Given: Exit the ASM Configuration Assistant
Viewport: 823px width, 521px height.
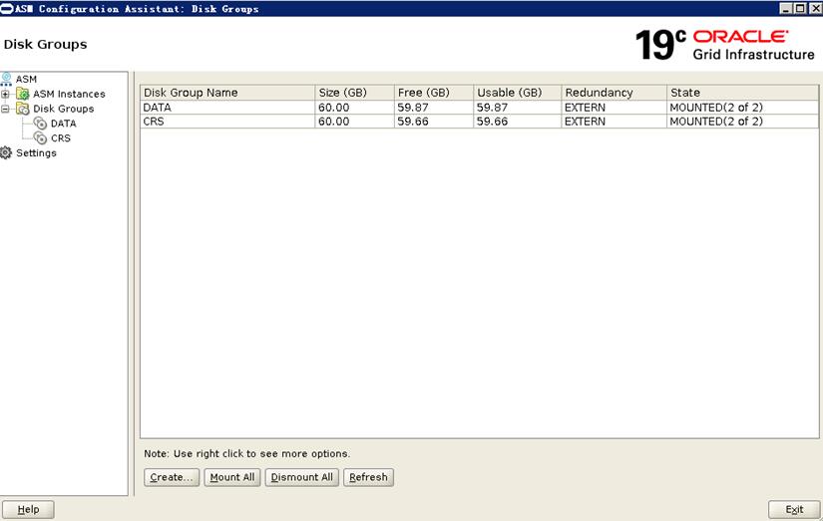Looking at the screenshot, I should click(x=794, y=509).
